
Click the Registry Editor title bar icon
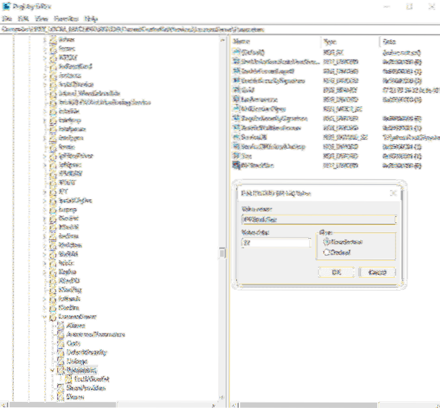point(5,5)
